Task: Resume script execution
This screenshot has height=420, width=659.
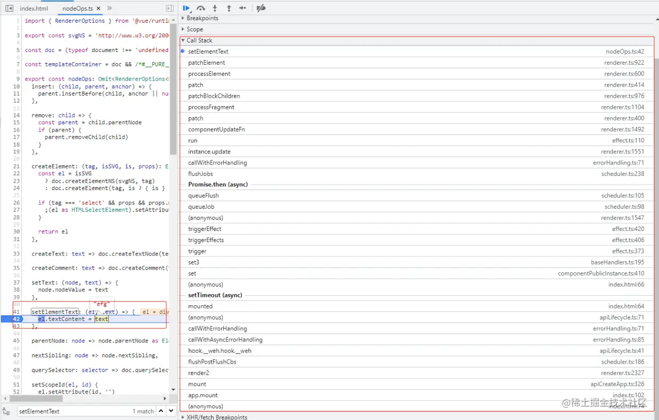Action: tap(187, 8)
